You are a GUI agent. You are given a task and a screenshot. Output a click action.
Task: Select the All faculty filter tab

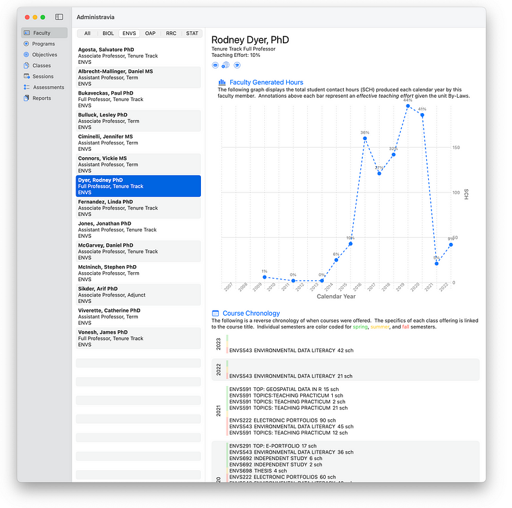[87, 33]
